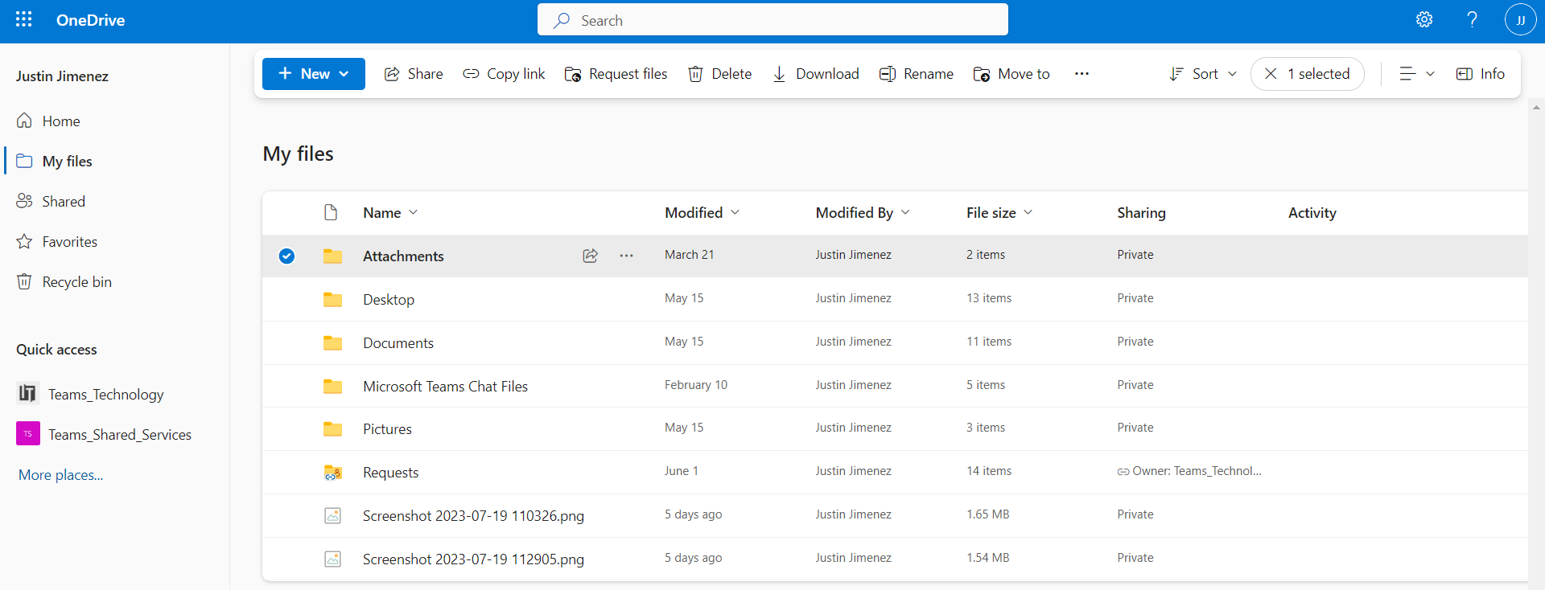Open the Requests folder

tap(390, 473)
